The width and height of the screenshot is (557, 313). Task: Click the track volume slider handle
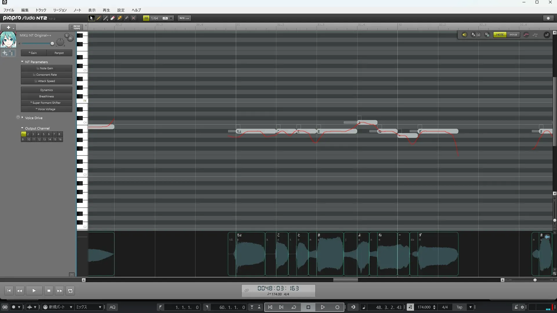pyautogui.click(x=52, y=43)
